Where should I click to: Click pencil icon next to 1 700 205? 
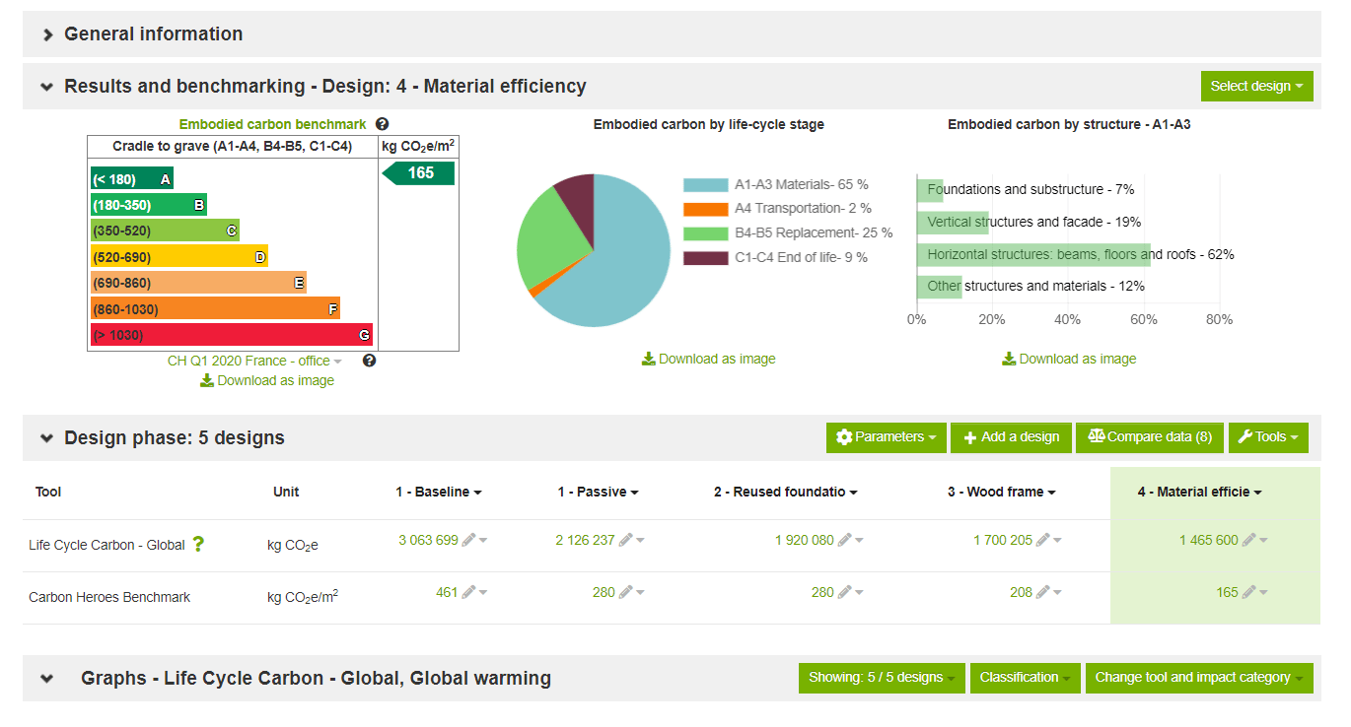[1043, 540]
